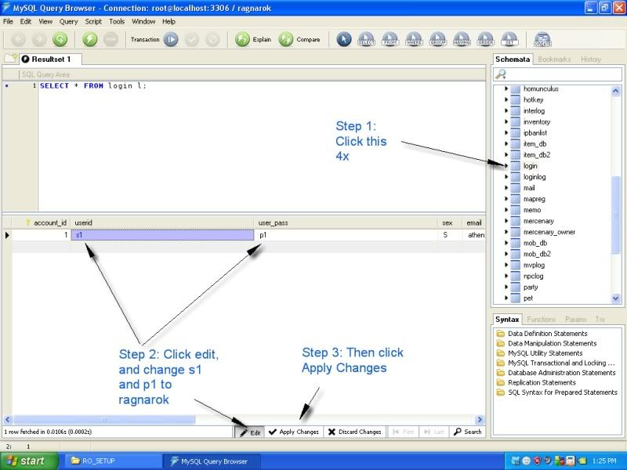
Task: Click the SELECT query builder icon
Action: [366, 39]
